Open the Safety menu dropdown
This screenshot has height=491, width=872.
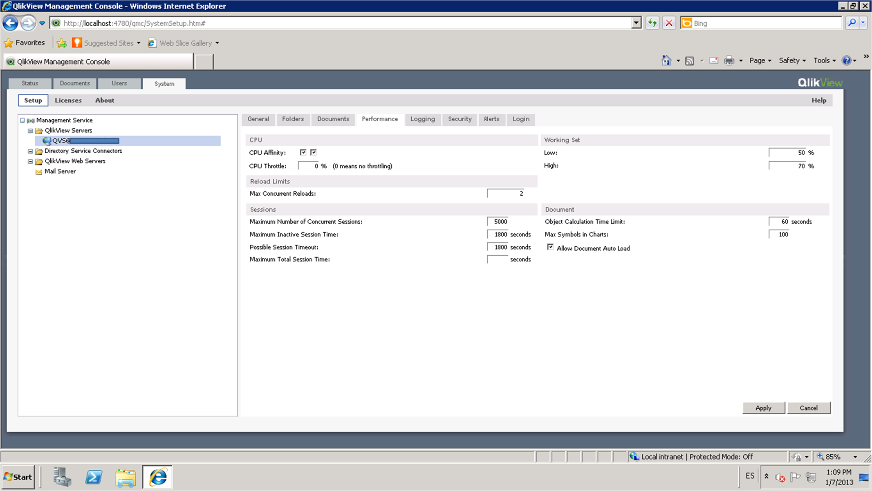click(x=792, y=60)
